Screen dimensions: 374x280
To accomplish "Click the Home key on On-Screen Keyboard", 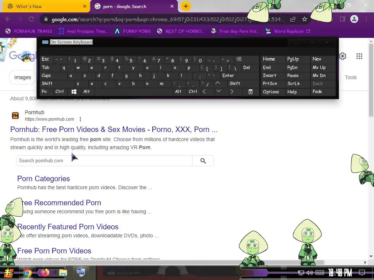I will [273, 59].
